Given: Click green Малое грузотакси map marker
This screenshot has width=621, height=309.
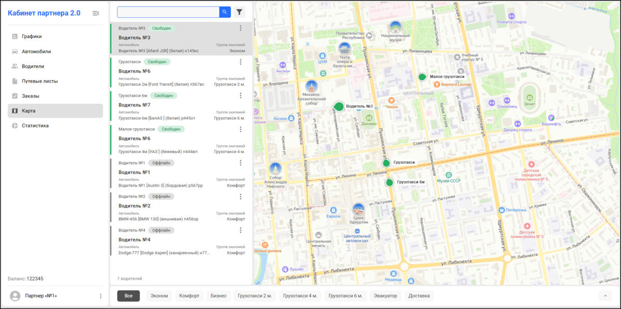Looking at the screenshot, I should coord(423,76).
